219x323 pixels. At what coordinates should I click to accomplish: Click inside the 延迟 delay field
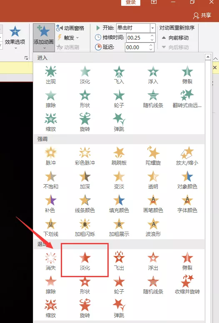137,48
